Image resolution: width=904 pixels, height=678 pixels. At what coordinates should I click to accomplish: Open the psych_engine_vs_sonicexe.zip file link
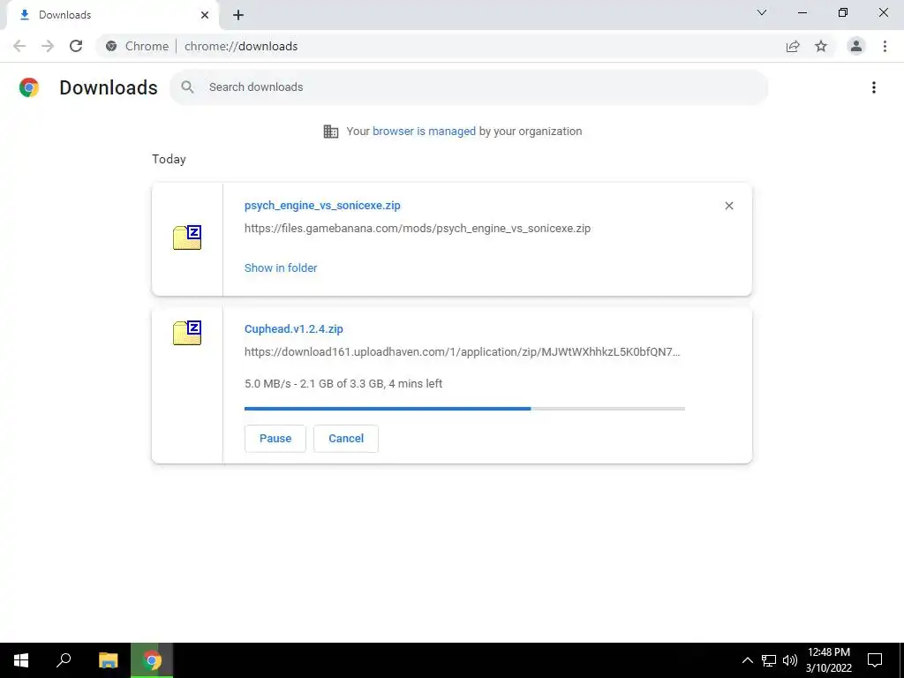pyautogui.click(x=322, y=205)
